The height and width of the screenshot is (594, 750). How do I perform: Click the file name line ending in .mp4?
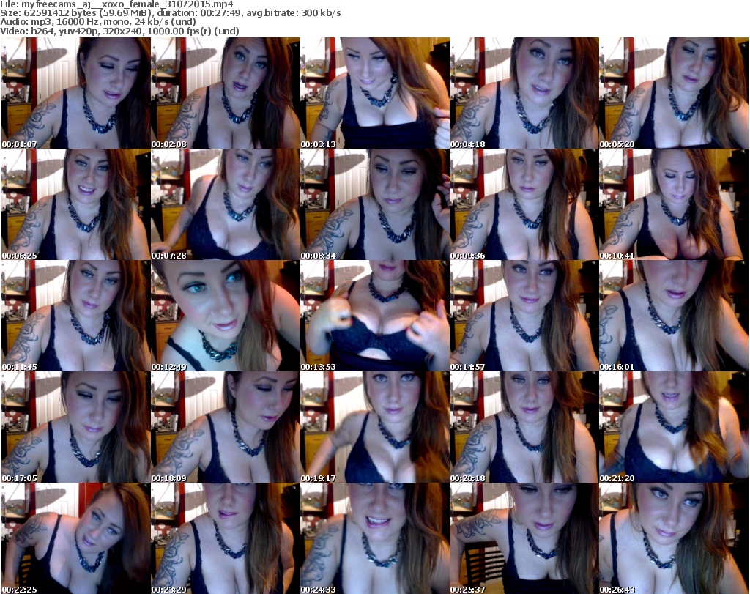pos(116,4)
